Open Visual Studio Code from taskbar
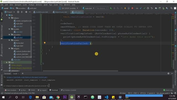This screenshot has height=100, width=177. click(106, 97)
